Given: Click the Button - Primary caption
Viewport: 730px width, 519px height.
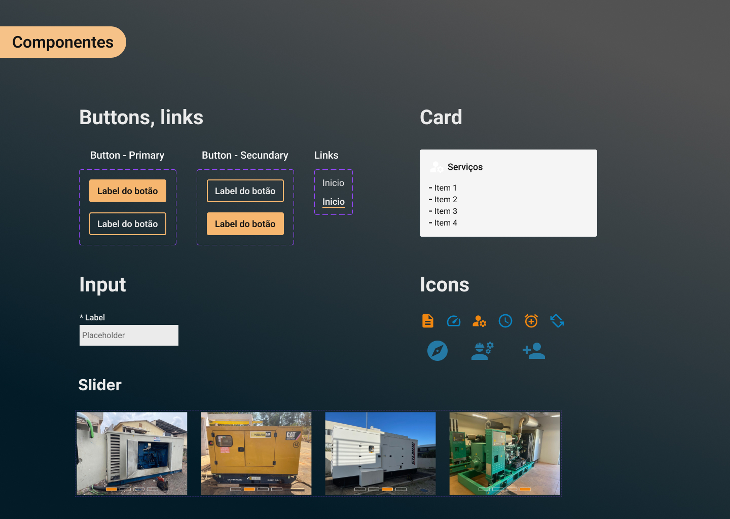Looking at the screenshot, I should 127,155.
